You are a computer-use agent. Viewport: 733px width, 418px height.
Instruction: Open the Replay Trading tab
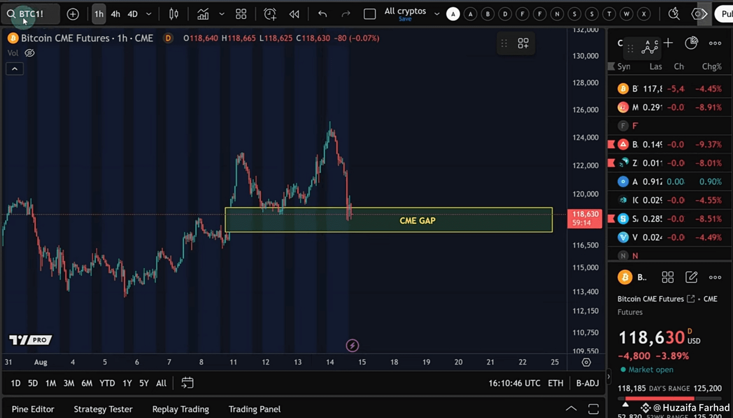tap(181, 409)
